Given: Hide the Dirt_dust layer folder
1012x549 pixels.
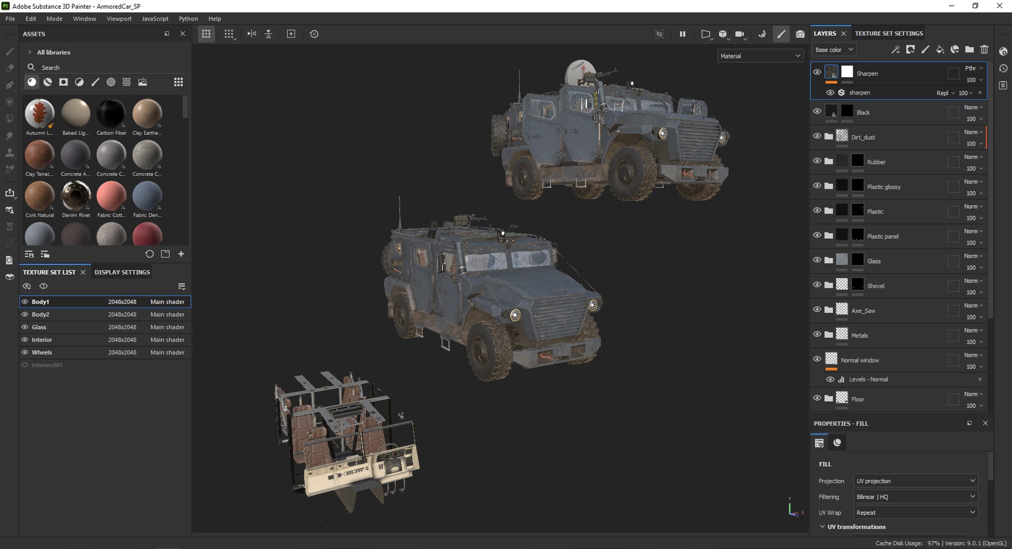Looking at the screenshot, I should (x=817, y=136).
